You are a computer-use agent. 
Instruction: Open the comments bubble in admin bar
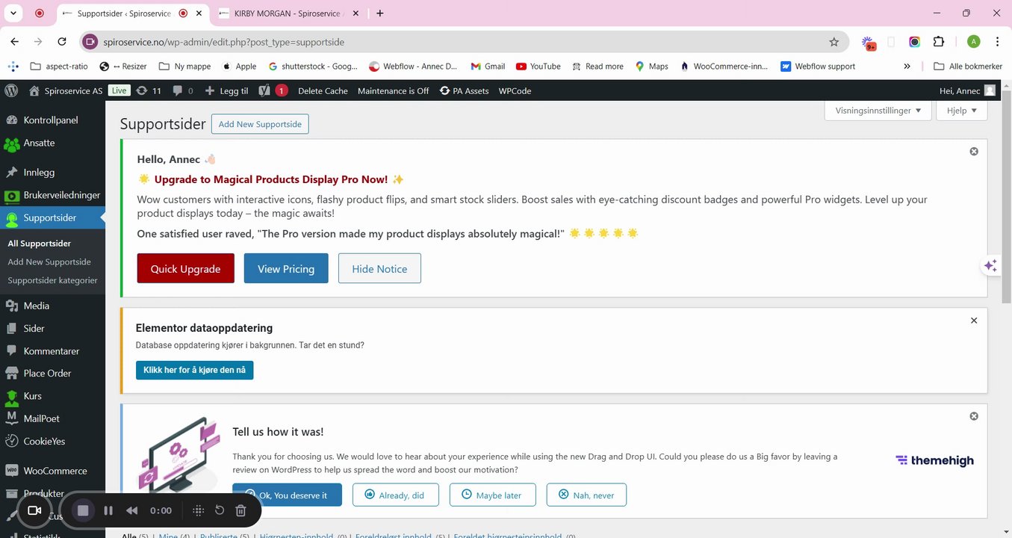point(183,90)
